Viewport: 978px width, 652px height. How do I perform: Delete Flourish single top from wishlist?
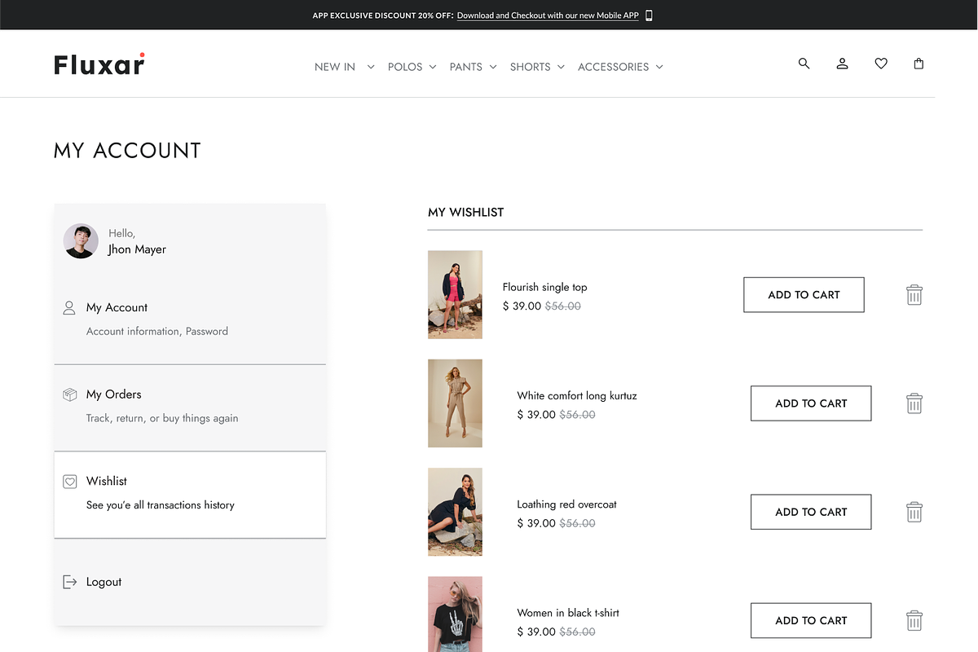pyautogui.click(x=914, y=295)
